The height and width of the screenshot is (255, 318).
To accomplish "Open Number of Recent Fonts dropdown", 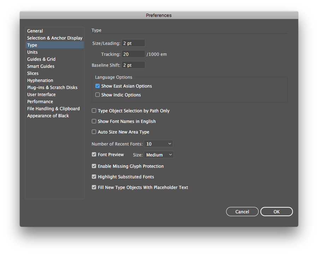I will pyautogui.click(x=159, y=144).
